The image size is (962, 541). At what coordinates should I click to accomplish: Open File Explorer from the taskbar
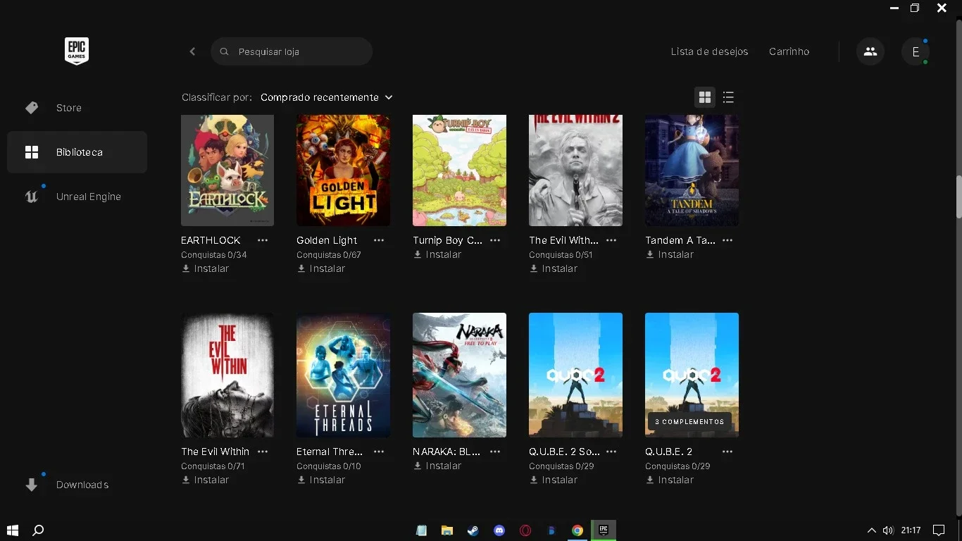447,530
